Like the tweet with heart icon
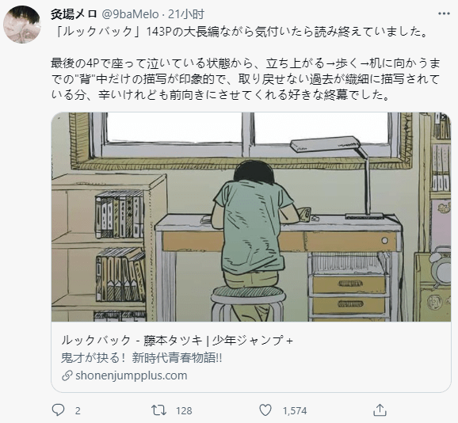 [x=265, y=410]
